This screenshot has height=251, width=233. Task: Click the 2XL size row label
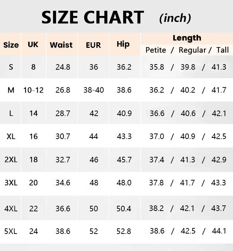(x=11, y=159)
